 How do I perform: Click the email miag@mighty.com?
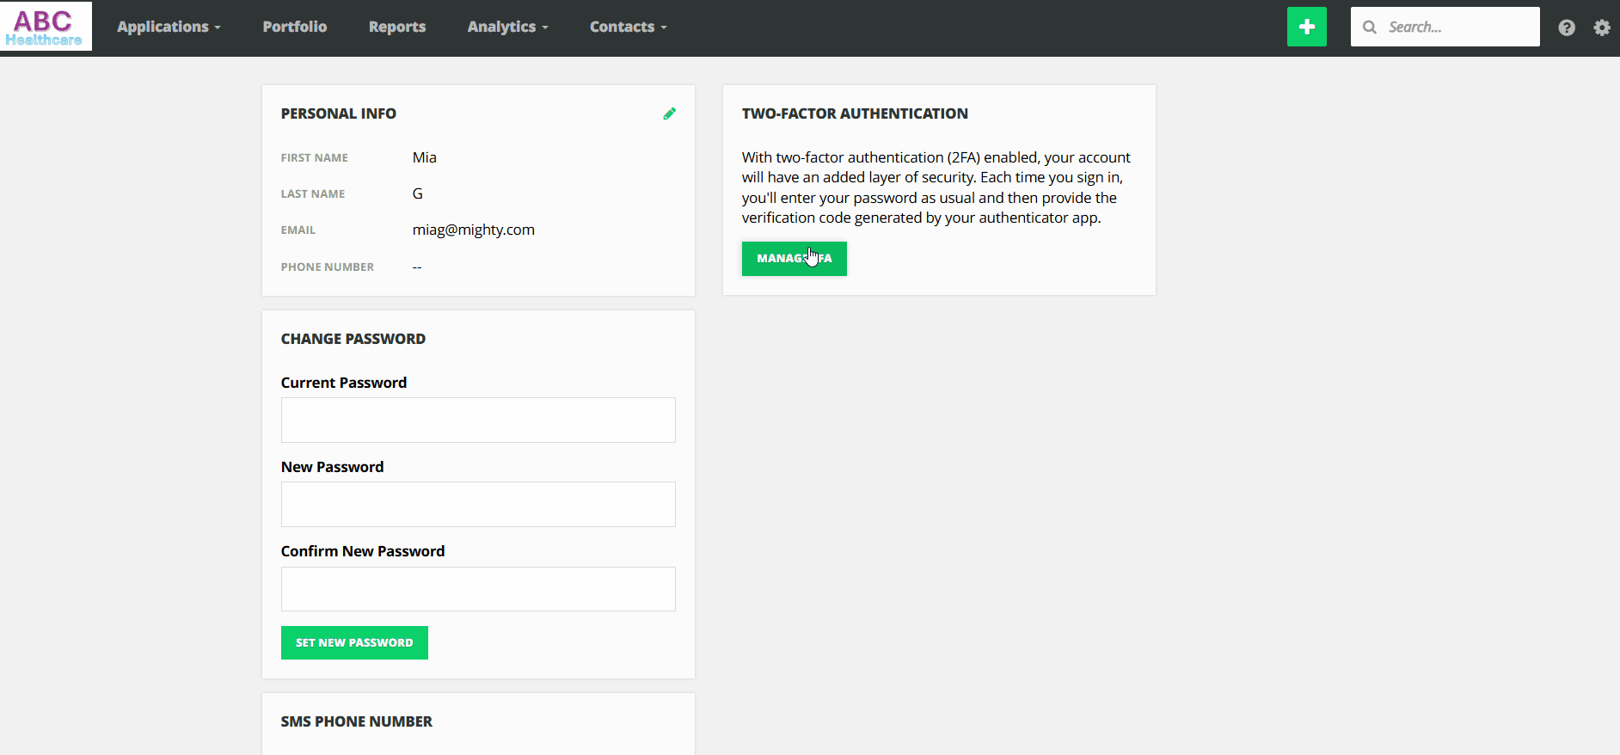pyautogui.click(x=474, y=230)
